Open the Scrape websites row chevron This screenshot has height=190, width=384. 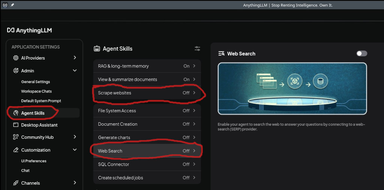[x=194, y=93]
